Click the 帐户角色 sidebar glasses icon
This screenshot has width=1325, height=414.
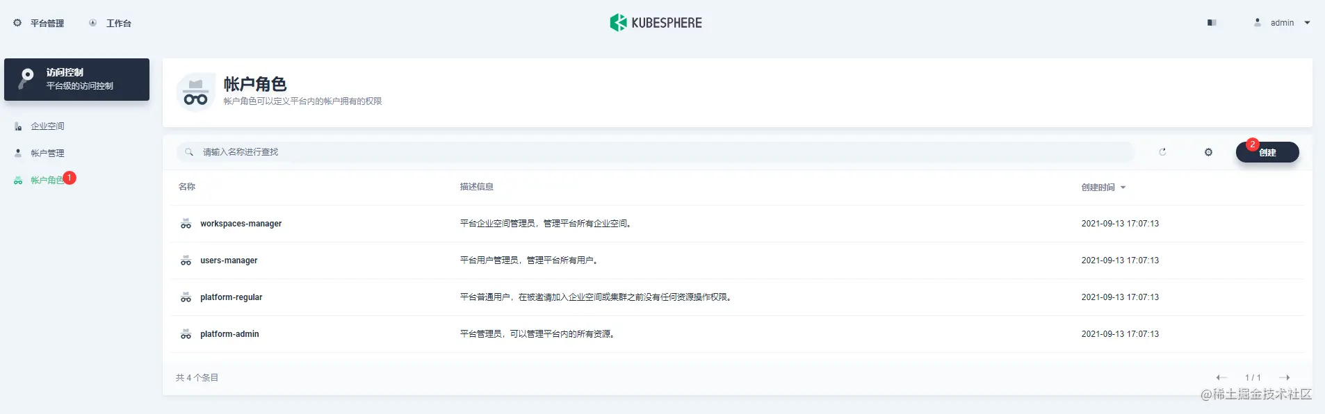click(18, 180)
